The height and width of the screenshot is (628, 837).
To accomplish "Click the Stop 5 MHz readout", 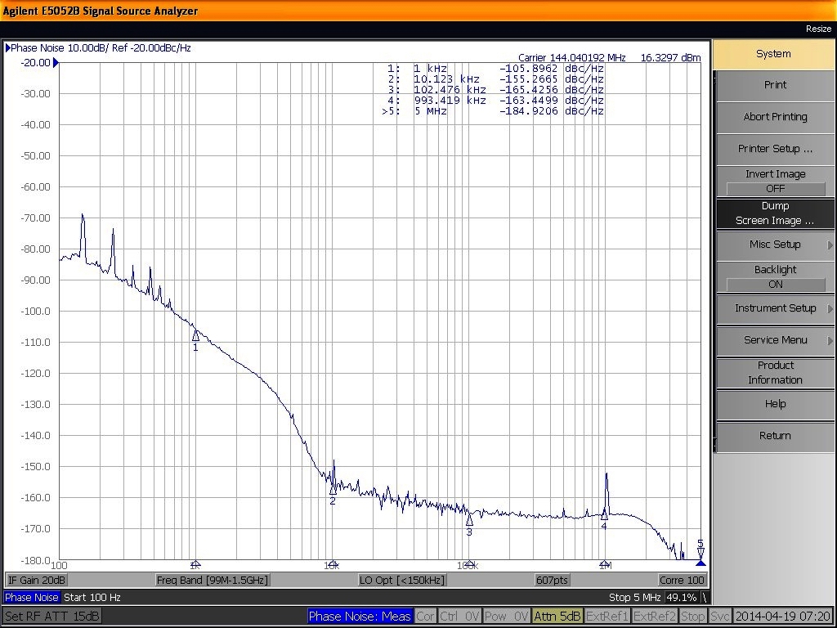I will pyautogui.click(x=634, y=598).
